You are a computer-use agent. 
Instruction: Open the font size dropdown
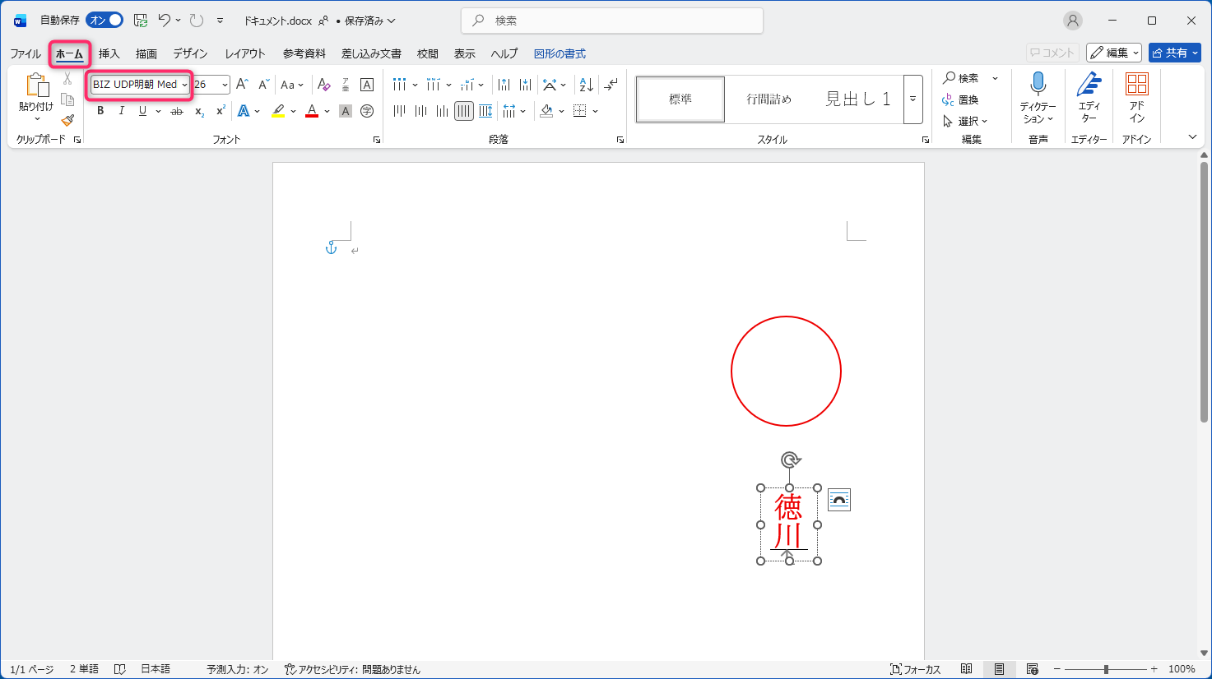pyautogui.click(x=225, y=85)
